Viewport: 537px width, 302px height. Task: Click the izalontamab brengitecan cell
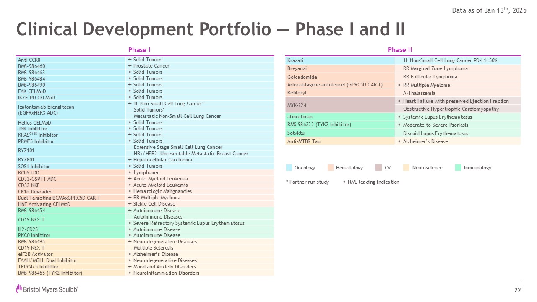(x=46, y=109)
